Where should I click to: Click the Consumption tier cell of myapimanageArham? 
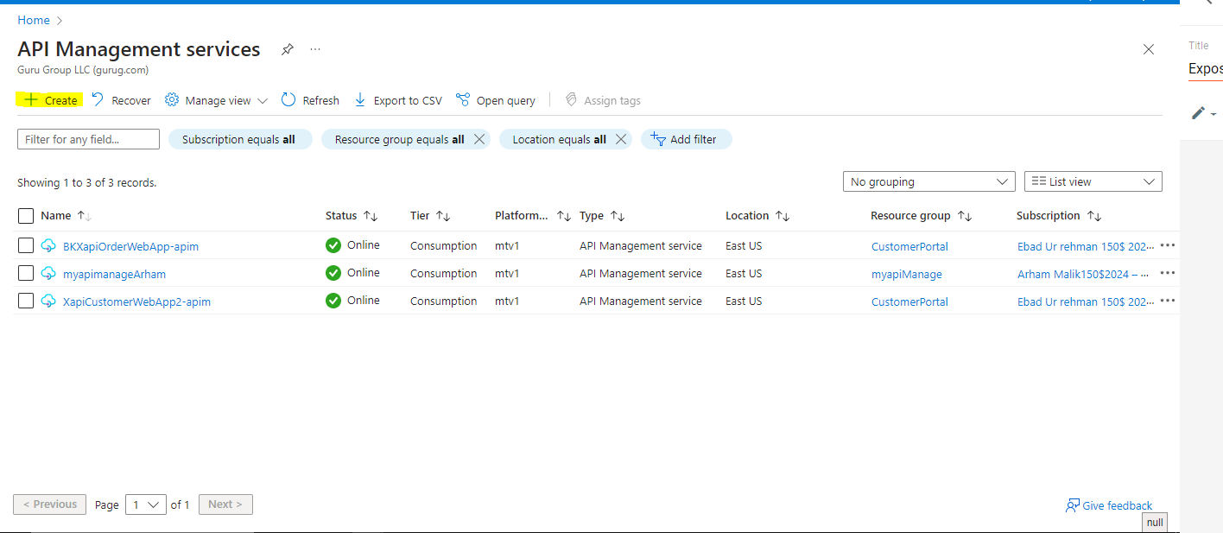pos(443,273)
